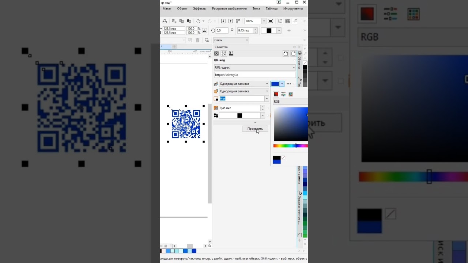
Task: Click the new blue color preview swatch
Action: pyautogui.click(x=277, y=162)
